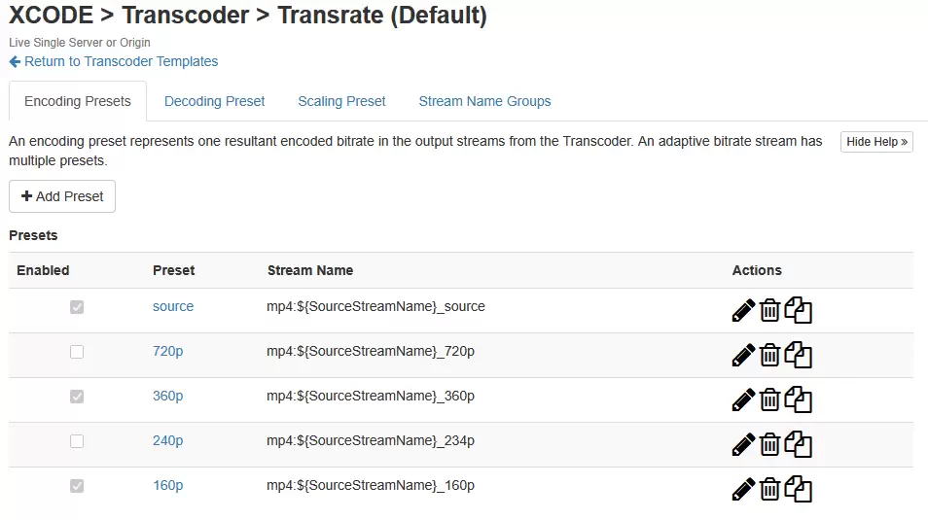Open the Stream Name Groups tab
Image resolution: width=928 pixels, height=520 pixels.
click(484, 101)
